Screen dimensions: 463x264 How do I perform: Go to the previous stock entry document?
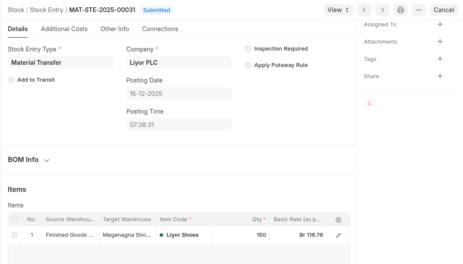point(364,10)
